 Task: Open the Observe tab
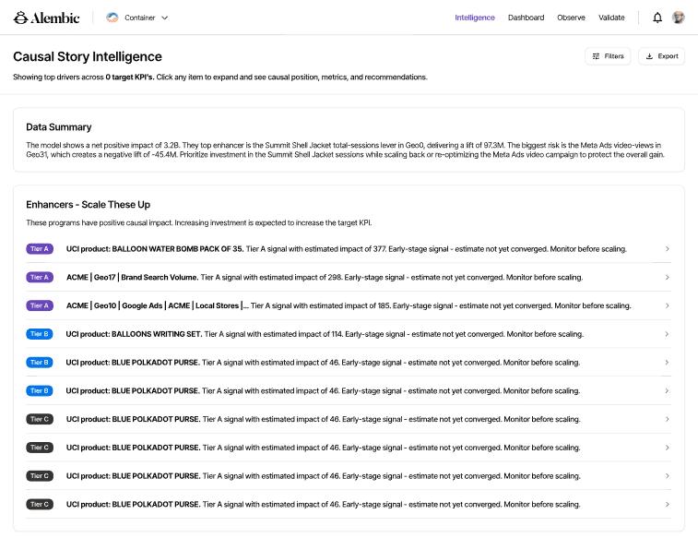coord(571,18)
